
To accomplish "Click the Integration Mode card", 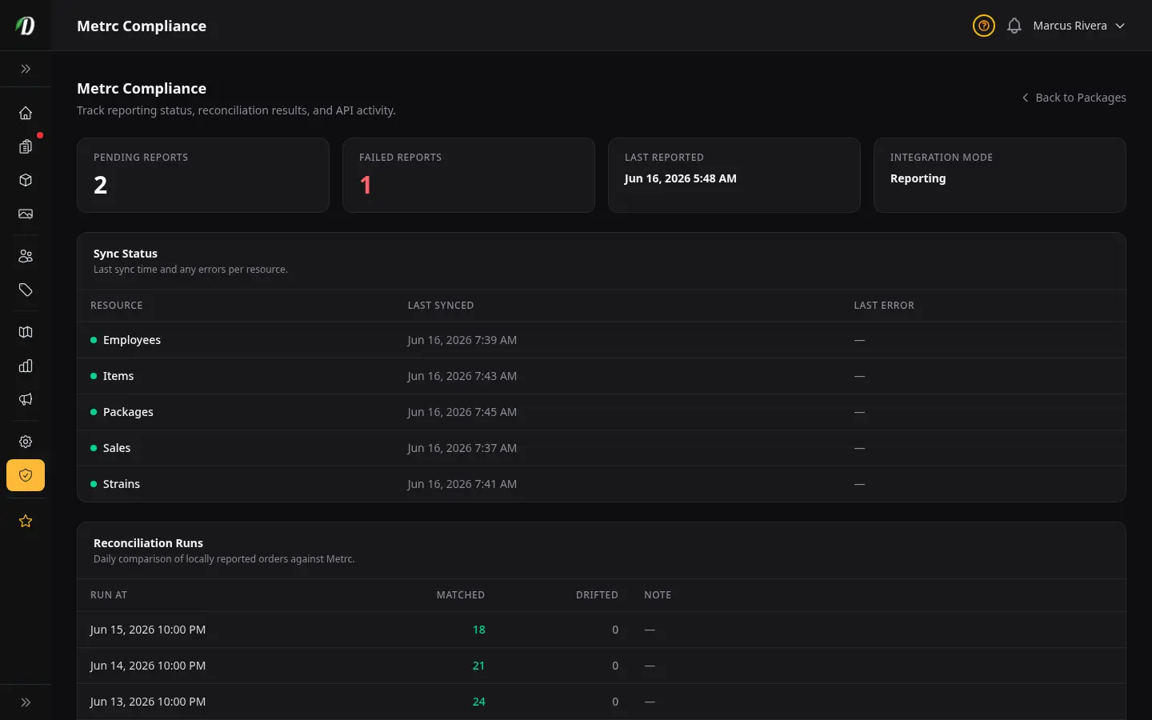I will pos(1000,175).
